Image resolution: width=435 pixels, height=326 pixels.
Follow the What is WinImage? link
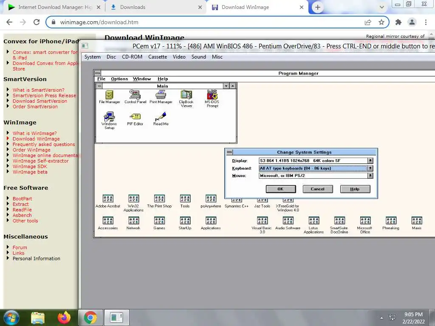(35, 133)
